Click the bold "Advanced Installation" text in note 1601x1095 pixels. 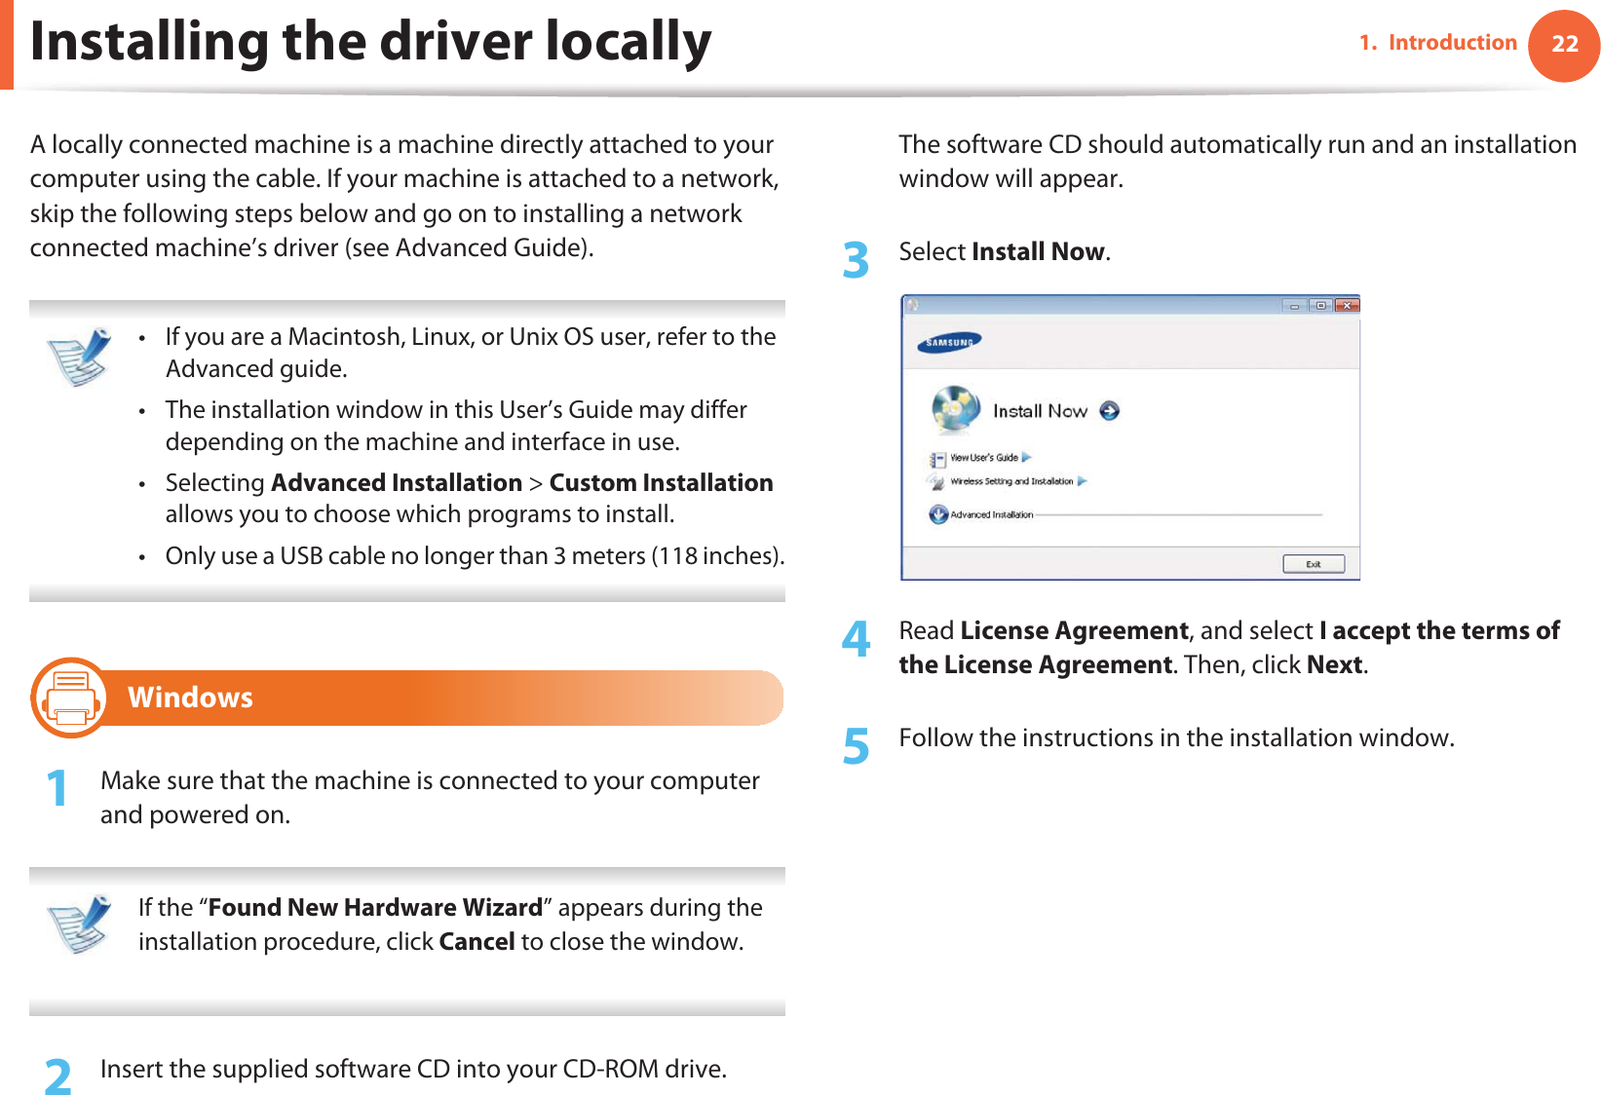(397, 482)
